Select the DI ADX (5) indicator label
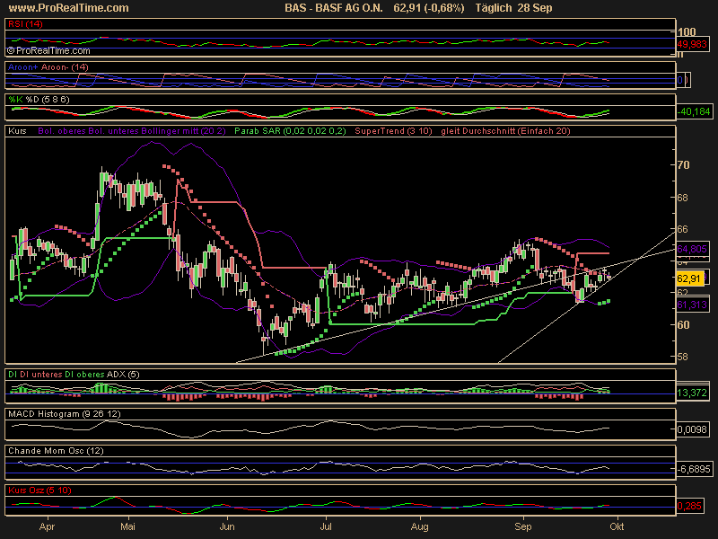The width and height of the screenshot is (718, 539). coord(74,374)
